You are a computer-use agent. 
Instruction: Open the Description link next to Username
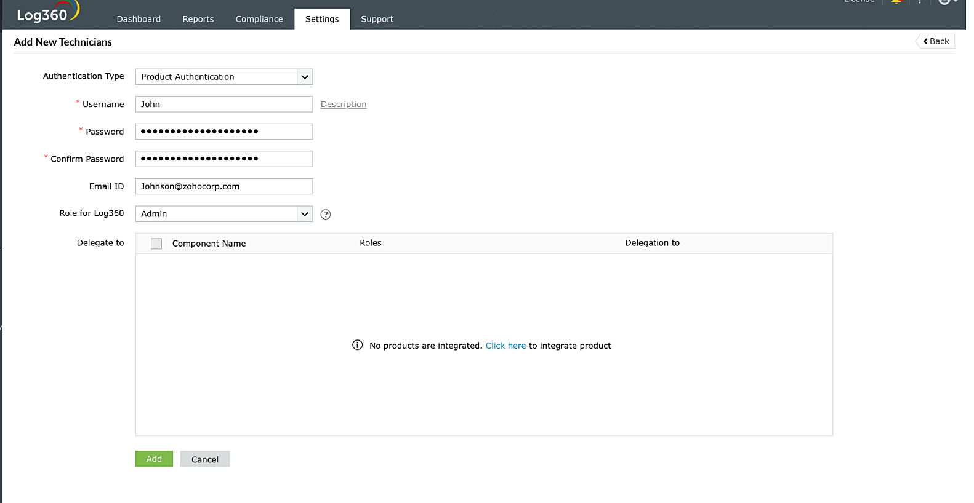tap(344, 105)
